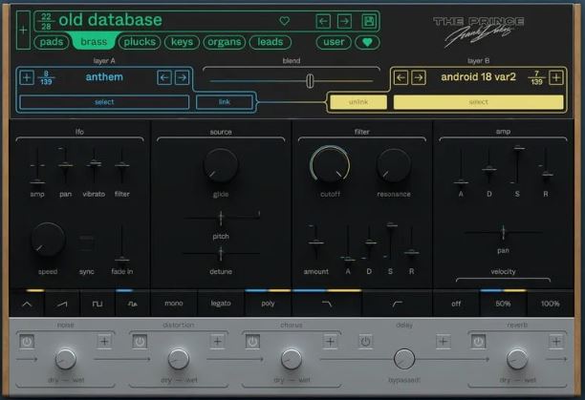
Task: Favorite the old database preset with the heart
Action: [284, 21]
